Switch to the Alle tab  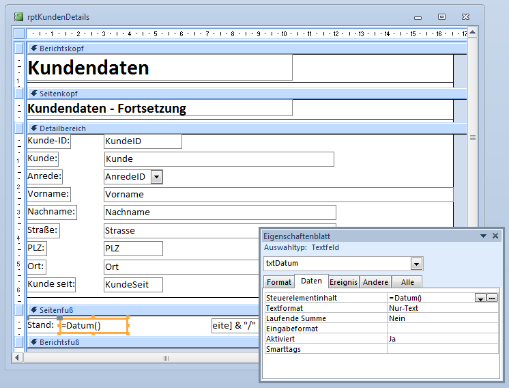[407, 282]
